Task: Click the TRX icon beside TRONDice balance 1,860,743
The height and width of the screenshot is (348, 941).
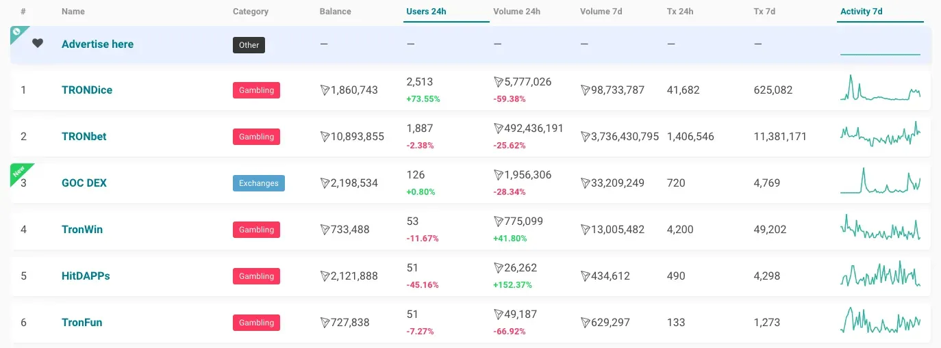Action: 325,90
